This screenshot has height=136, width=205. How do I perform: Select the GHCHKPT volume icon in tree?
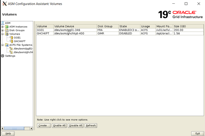pos(11,41)
